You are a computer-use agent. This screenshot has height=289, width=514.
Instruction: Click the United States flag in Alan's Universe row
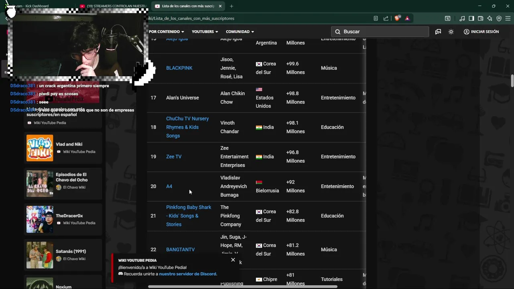pos(259,90)
